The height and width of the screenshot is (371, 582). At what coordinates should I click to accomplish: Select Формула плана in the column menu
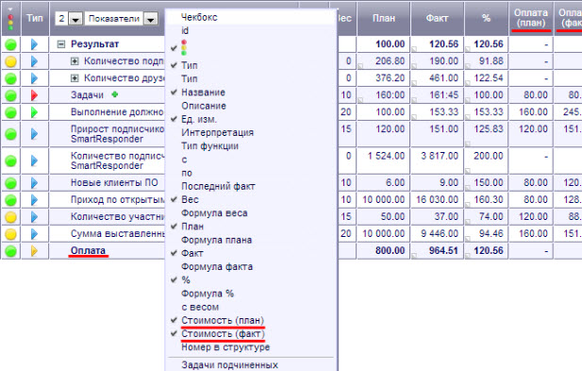216,240
